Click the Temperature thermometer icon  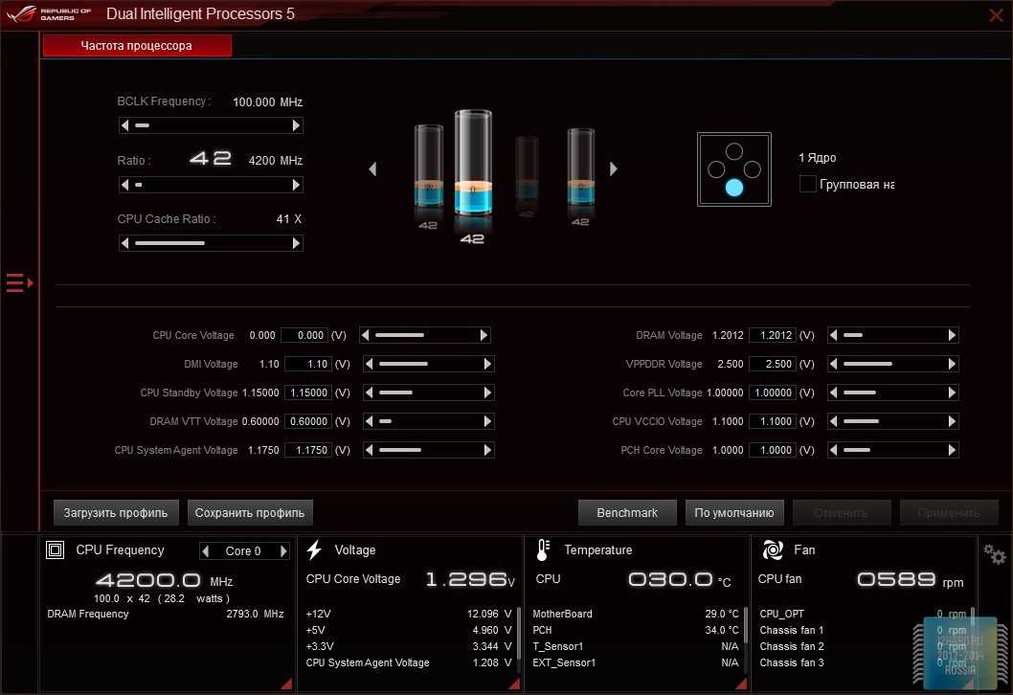pyautogui.click(x=543, y=550)
